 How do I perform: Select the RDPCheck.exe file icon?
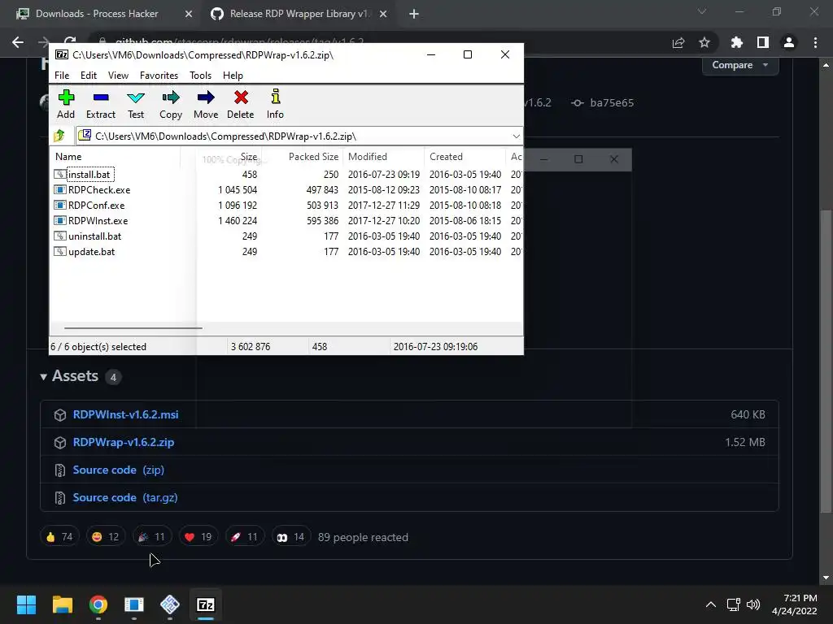coord(60,190)
